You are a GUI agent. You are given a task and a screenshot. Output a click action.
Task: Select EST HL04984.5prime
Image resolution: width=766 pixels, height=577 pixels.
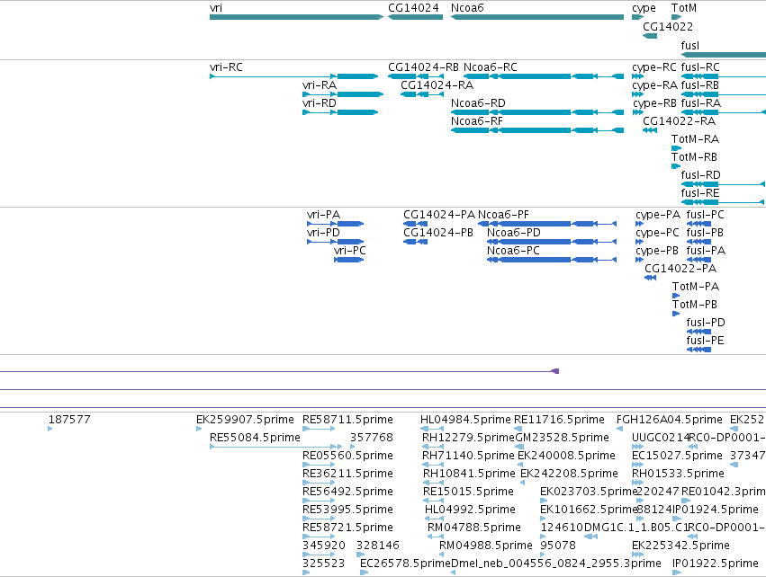[432, 429]
